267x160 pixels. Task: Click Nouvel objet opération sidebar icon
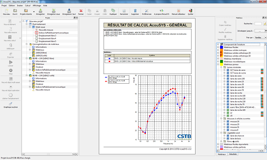10,87
